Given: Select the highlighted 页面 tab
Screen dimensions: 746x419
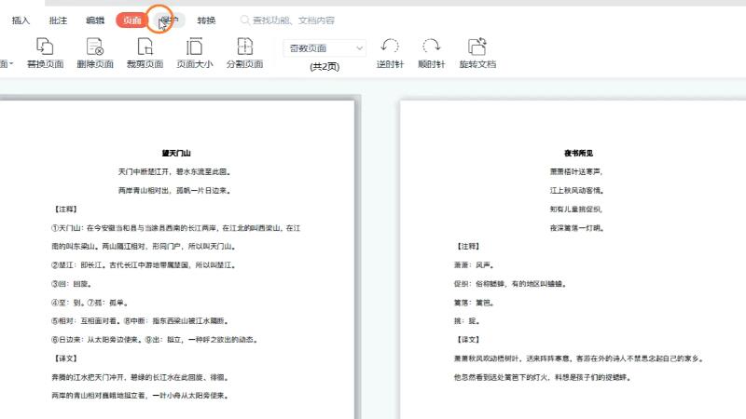Looking at the screenshot, I should click(131, 20).
